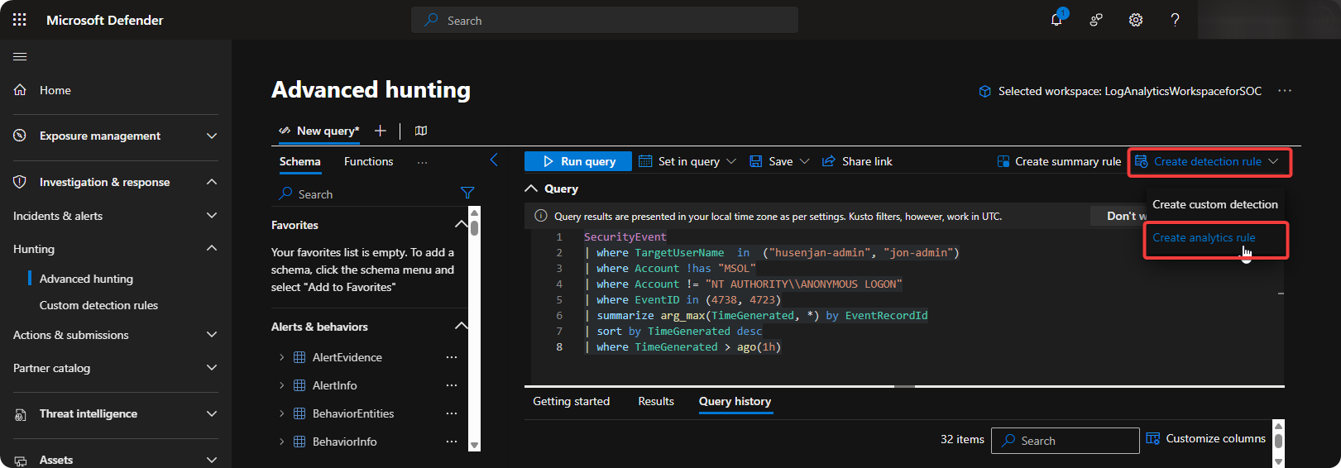Click the Run query button
The height and width of the screenshot is (468, 1341).
[x=578, y=161]
